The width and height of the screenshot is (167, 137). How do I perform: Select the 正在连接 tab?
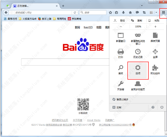36,6
